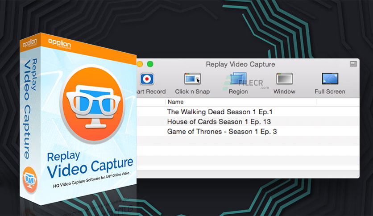Choose the Region capture icon

point(238,79)
